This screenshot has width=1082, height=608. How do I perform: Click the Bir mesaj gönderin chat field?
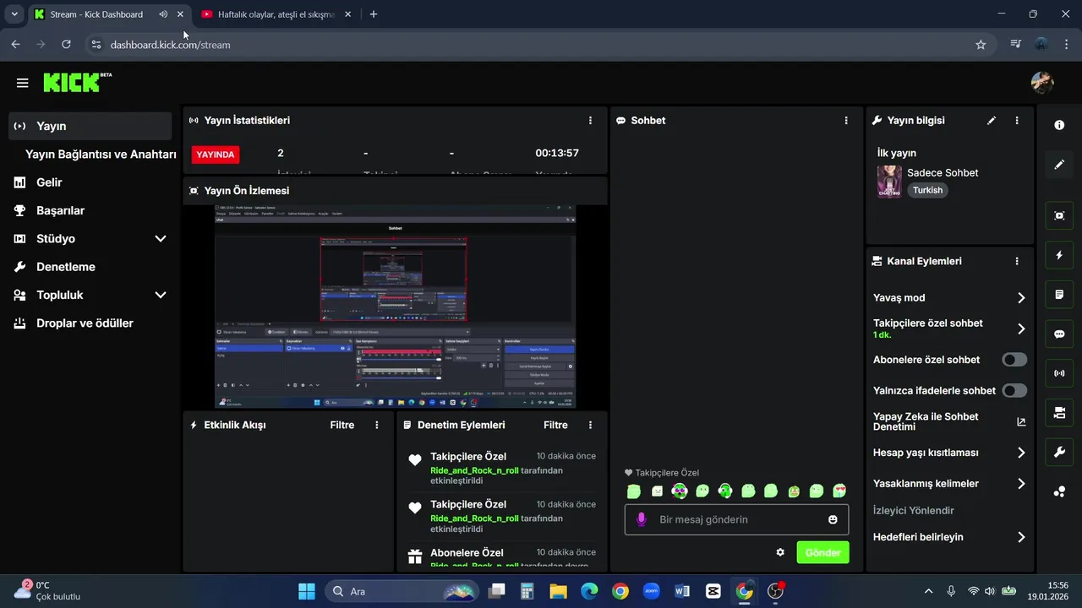[736, 519]
